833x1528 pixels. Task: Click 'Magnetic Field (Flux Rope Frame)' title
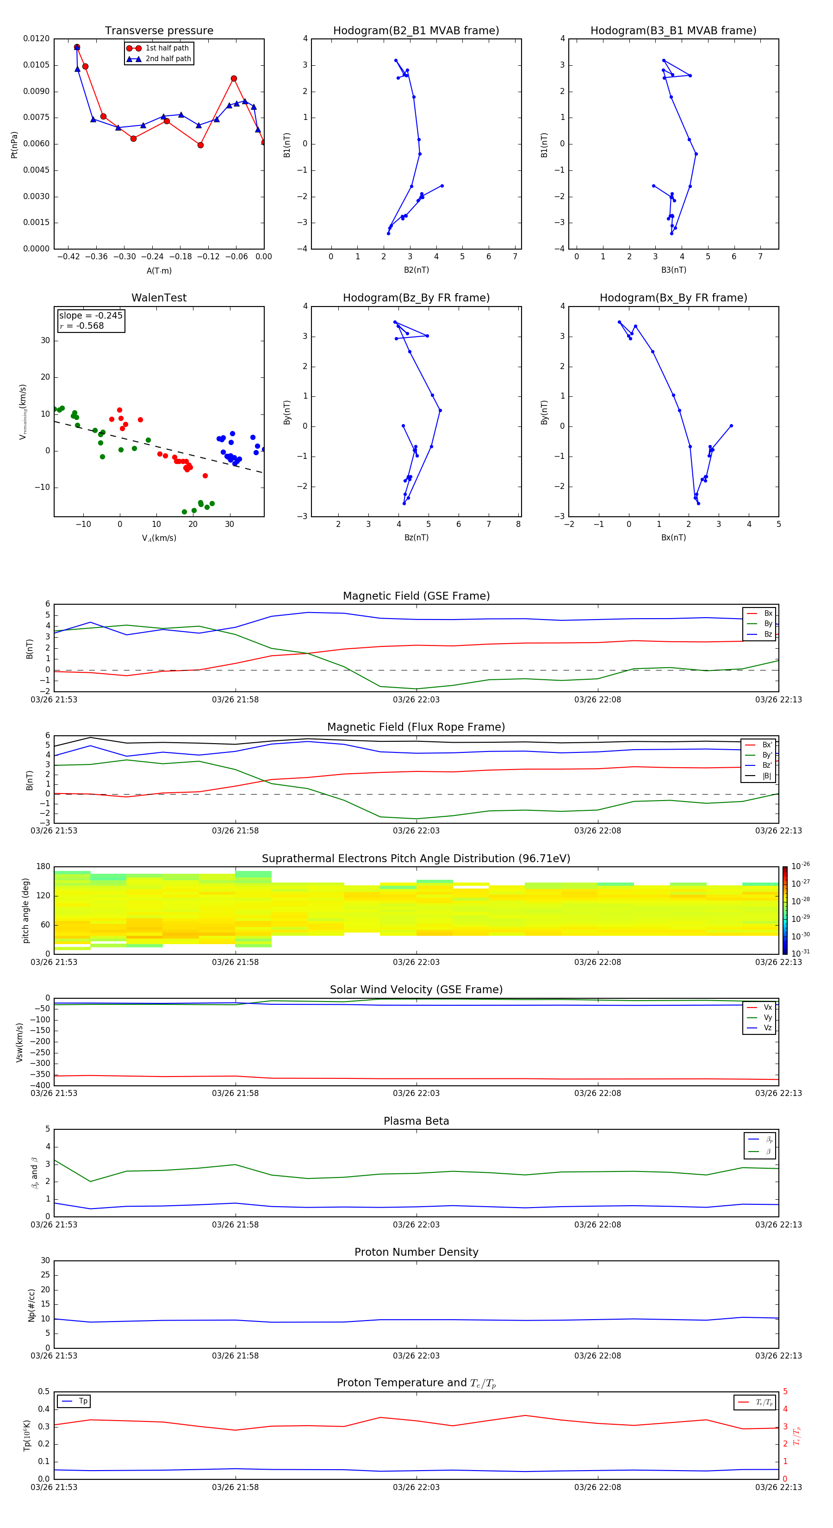(x=416, y=727)
